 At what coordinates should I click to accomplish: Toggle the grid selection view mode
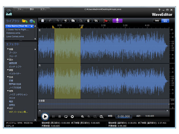165,21
